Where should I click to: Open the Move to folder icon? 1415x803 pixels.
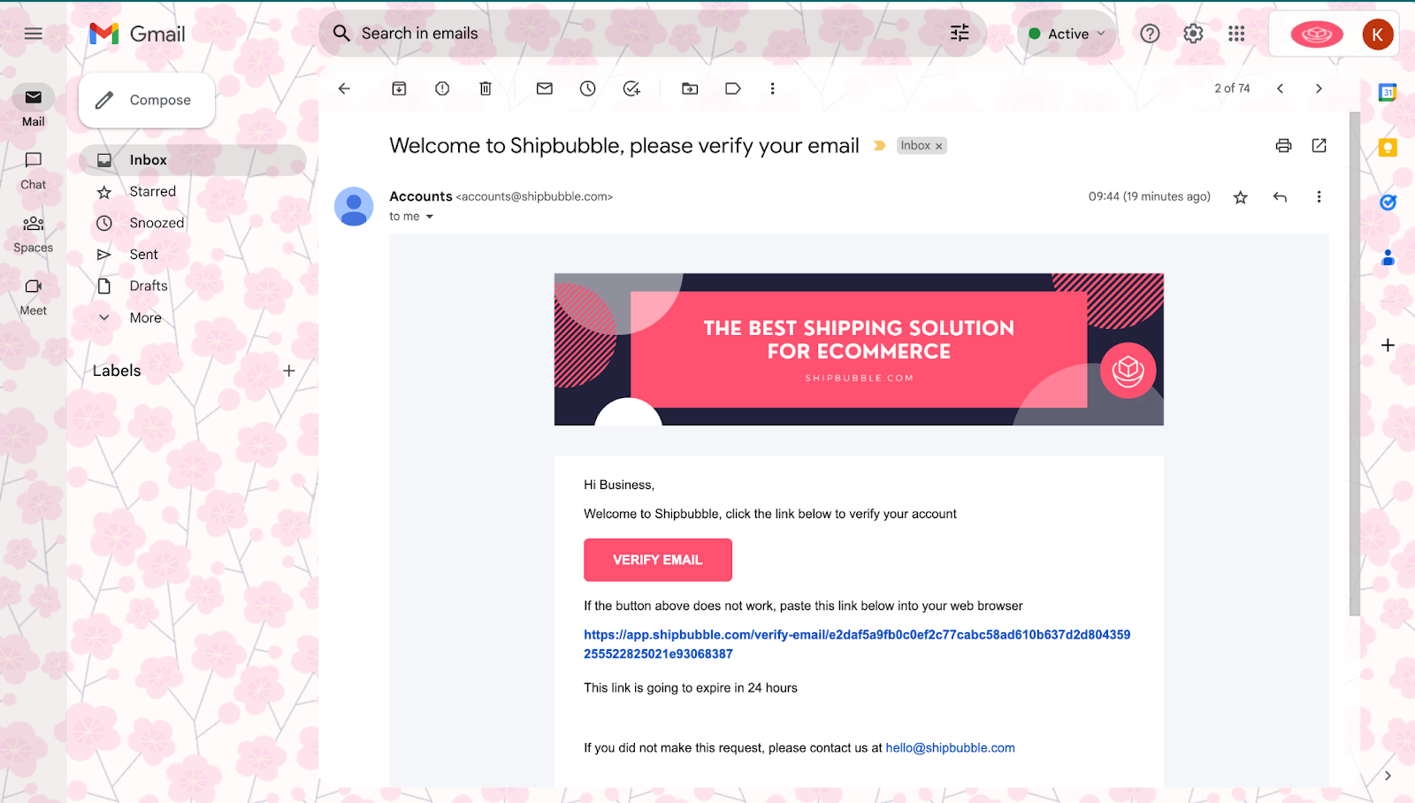690,88
